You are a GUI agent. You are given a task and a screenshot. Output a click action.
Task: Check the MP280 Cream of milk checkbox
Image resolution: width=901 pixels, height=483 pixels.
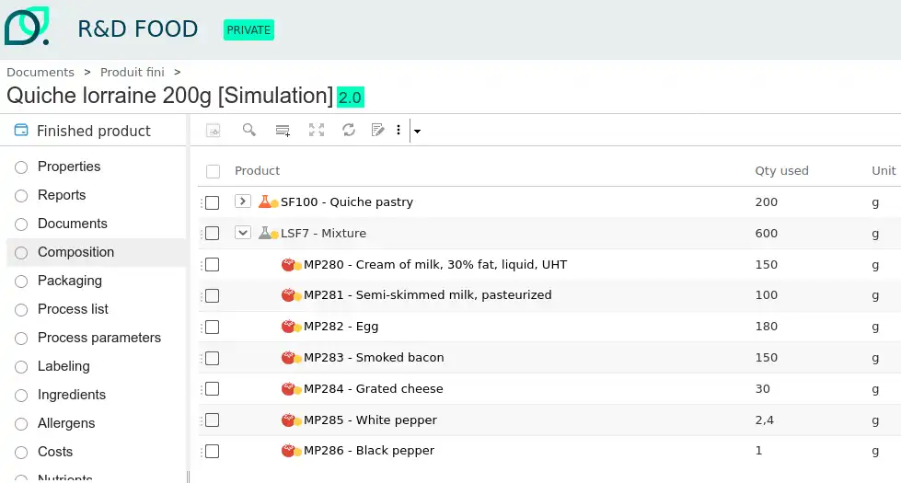[x=212, y=264]
